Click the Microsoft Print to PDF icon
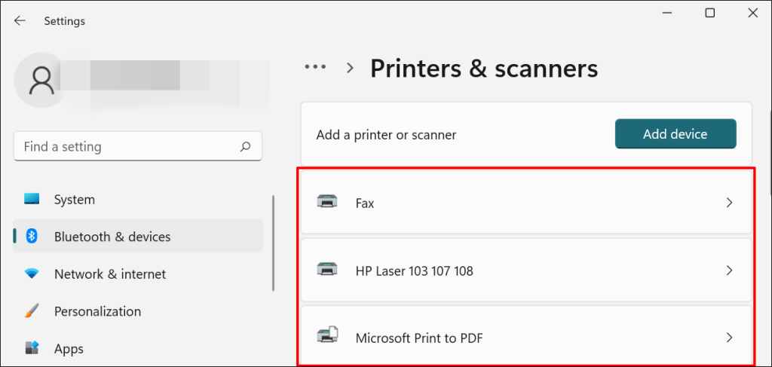Viewport: 772px width, 367px height. [327, 338]
